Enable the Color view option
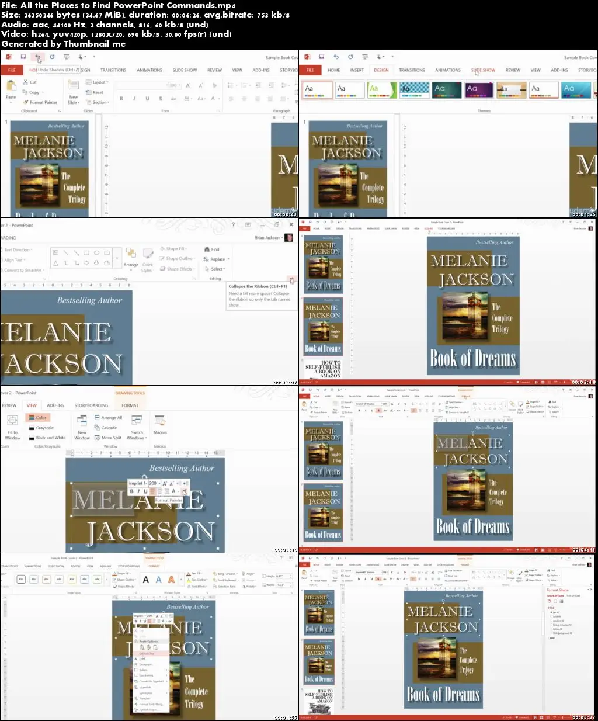 point(39,417)
